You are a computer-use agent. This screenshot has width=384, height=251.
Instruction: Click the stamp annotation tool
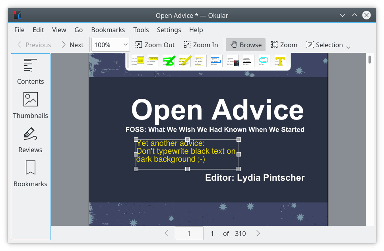click(233, 61)
